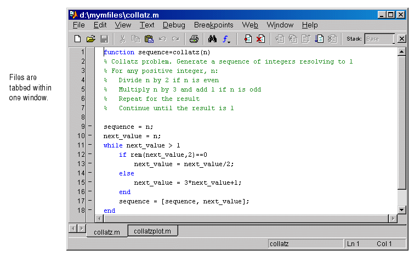Click line number 1 in the gutter
Screen dimensions: 420x256
point(83,52)
